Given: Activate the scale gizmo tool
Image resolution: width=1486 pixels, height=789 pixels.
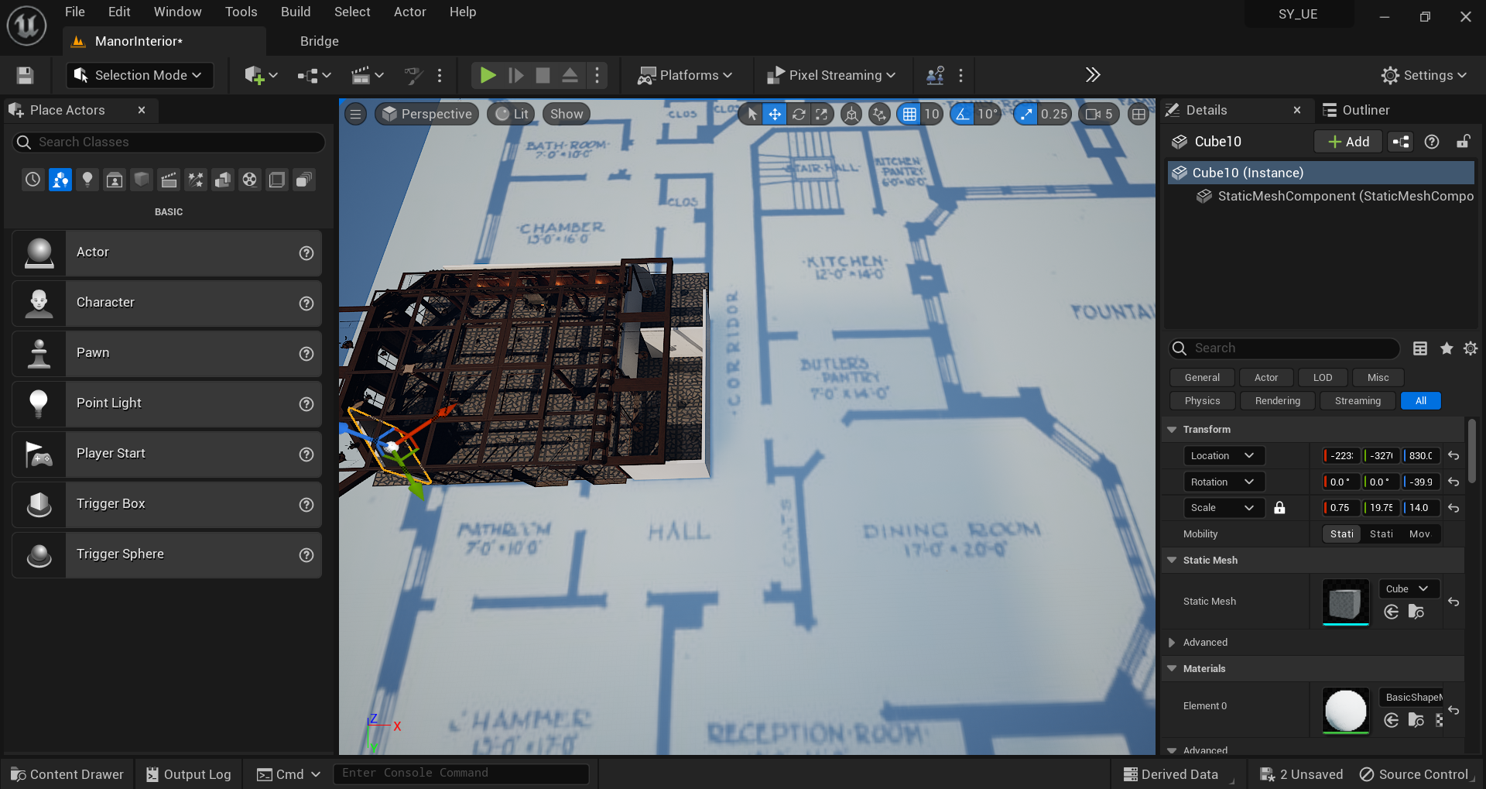Looking at the screenshot, I should pyautogui.click(x=821, y=114).
